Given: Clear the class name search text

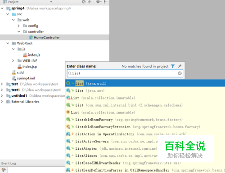Looking at the screenshot, I should [x=180, y=74].
